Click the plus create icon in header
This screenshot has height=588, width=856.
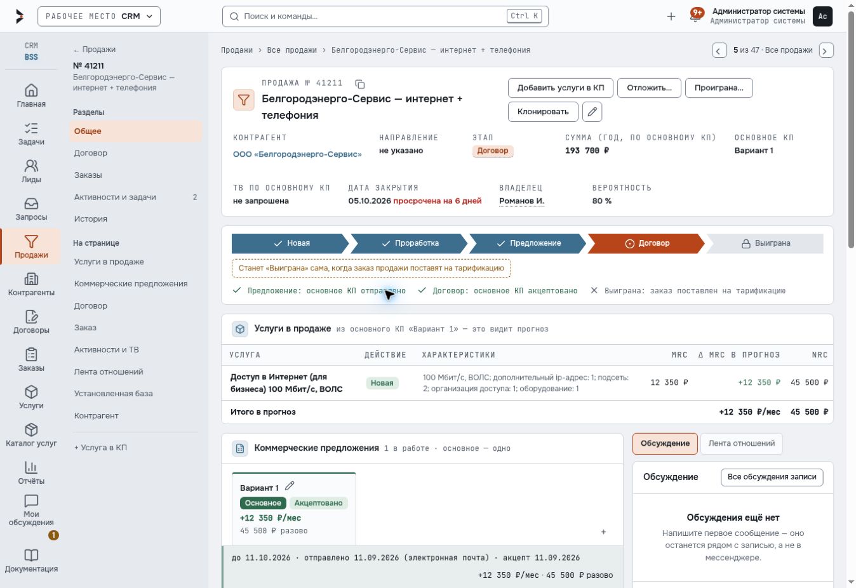click(671, 17)
